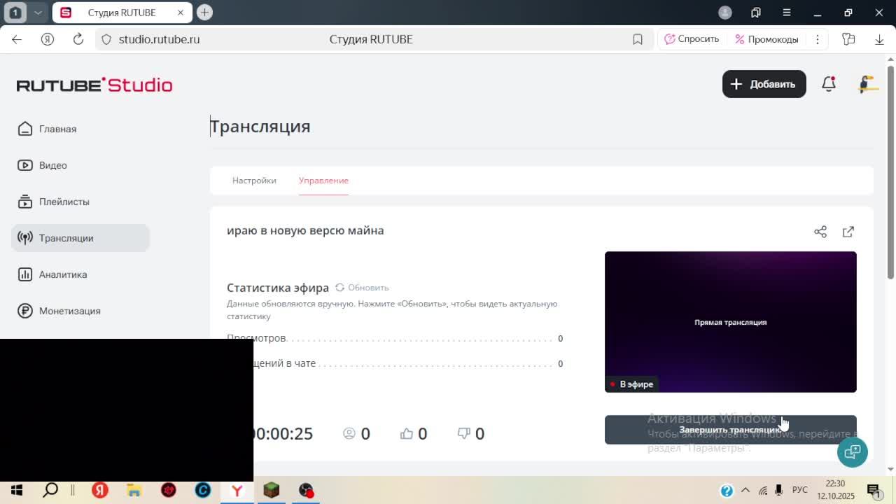Click the RUTUBE Studio logo
This screenshot has width=896, height=504.
click(94, 85)
